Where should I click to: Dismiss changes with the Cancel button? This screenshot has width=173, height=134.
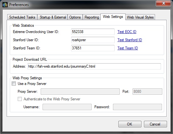[155, 124]
